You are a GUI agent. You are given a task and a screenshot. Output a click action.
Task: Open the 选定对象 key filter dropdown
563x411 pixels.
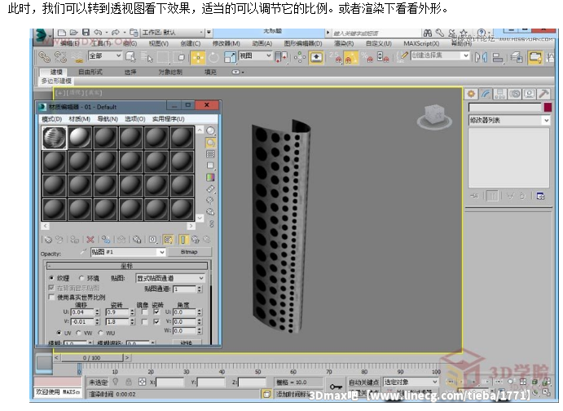coord(411,382)
